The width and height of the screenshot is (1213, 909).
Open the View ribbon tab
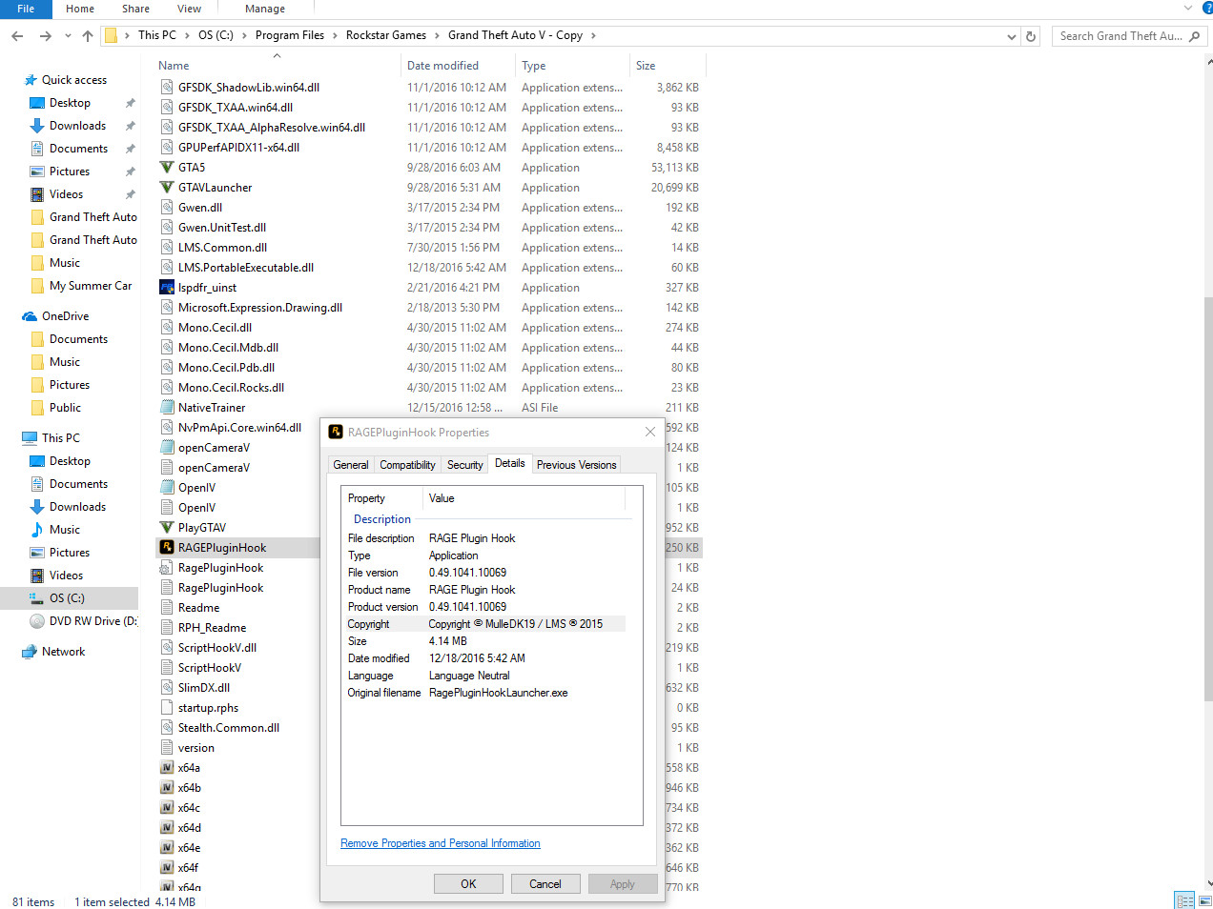click(189, 9)
